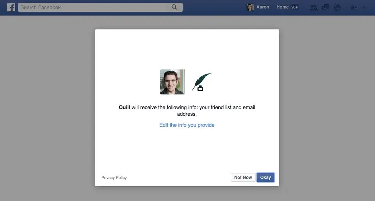Expand the account menu dropdown arrow
This screenshot has height=201, width=375.
tap(364, 7)
